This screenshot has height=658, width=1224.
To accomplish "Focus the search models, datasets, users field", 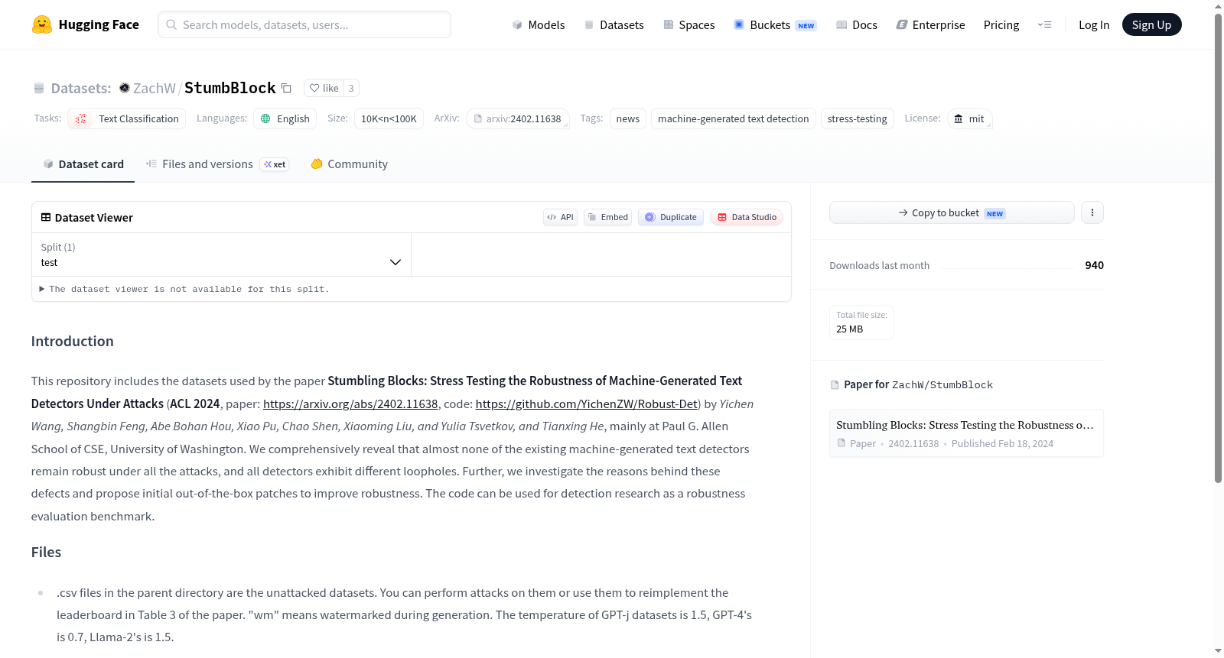I will click(x=304, y=24).
